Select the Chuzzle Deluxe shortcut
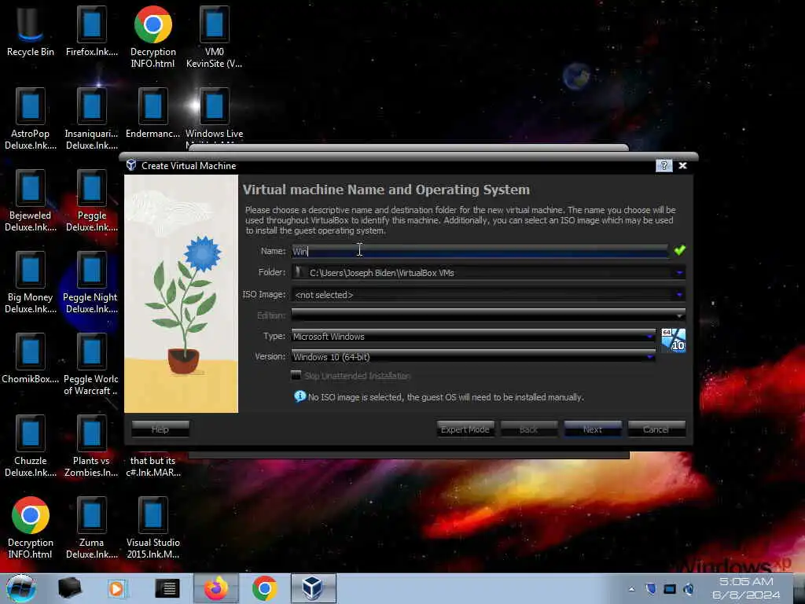This screenshot has width=805, height=604. tap(31, 446)
